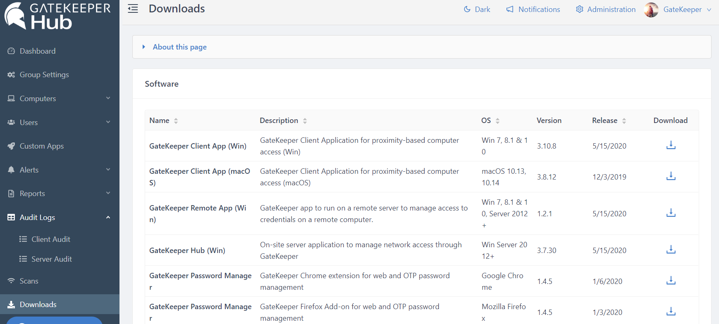The image size is (719, 324).
Task: Download GateKeeper Client App (Win)
Action: pos(671,145)
